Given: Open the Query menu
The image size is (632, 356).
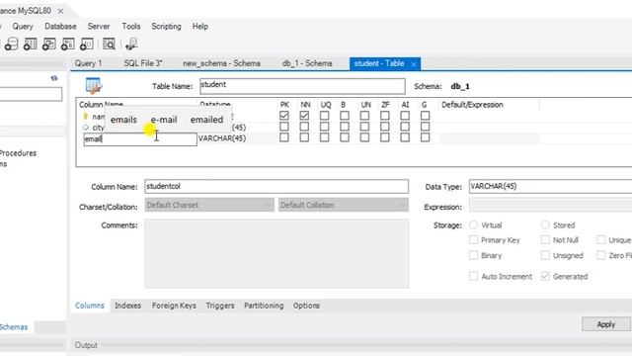Looking at the screenshot, I should [23, 27].
